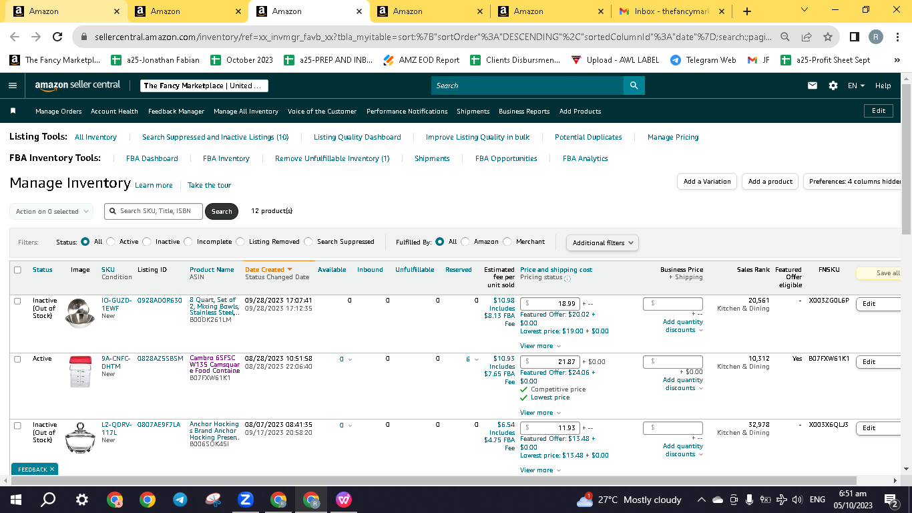912x513 pixels.
Task: Choose the Incomplete status radio filter
Action: [x=188, y=242]
